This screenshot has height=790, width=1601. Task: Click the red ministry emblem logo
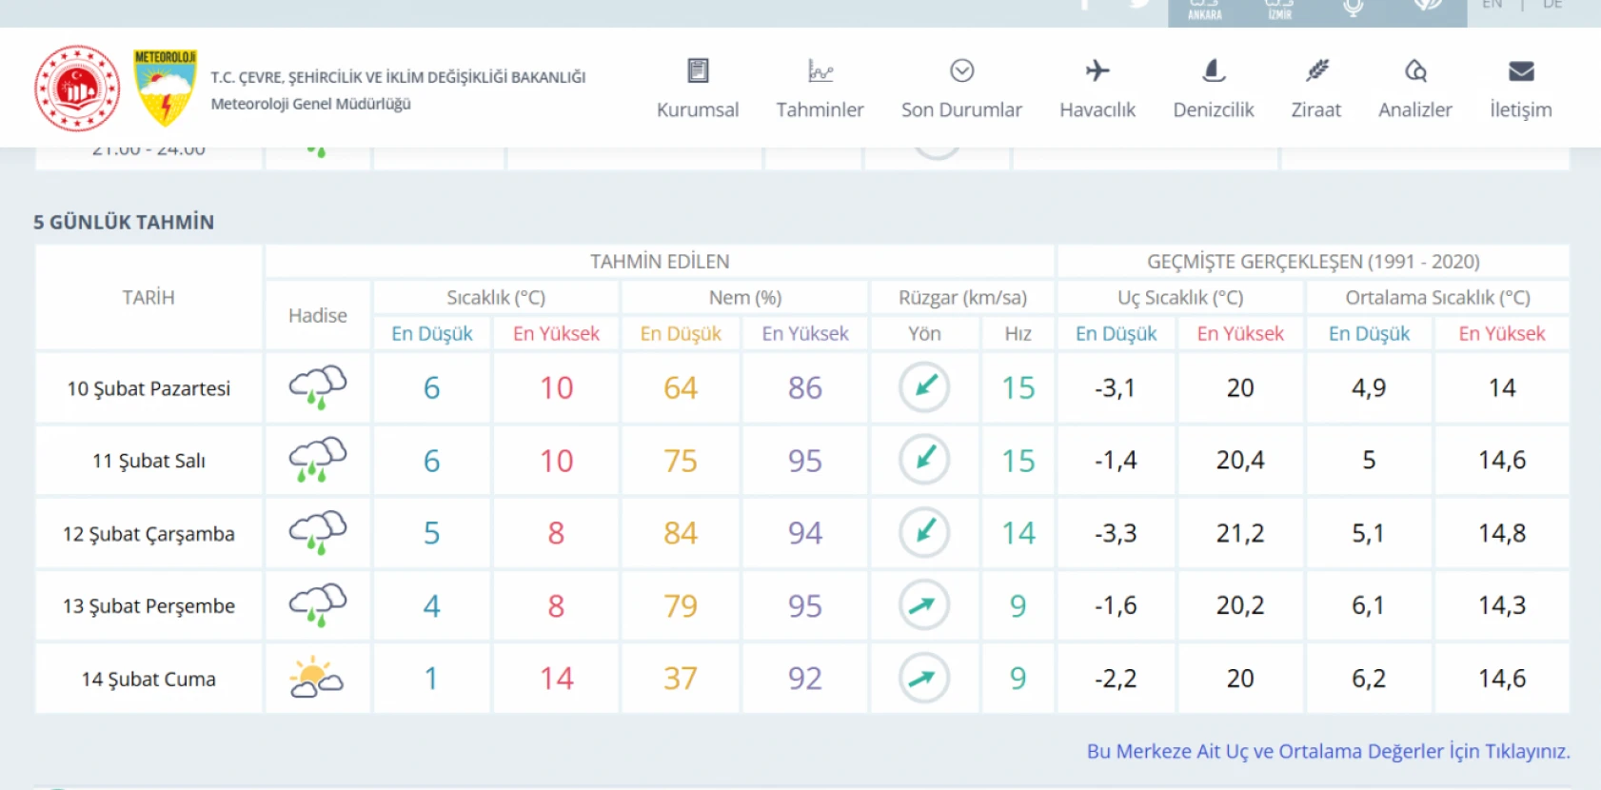click(77, 88)
